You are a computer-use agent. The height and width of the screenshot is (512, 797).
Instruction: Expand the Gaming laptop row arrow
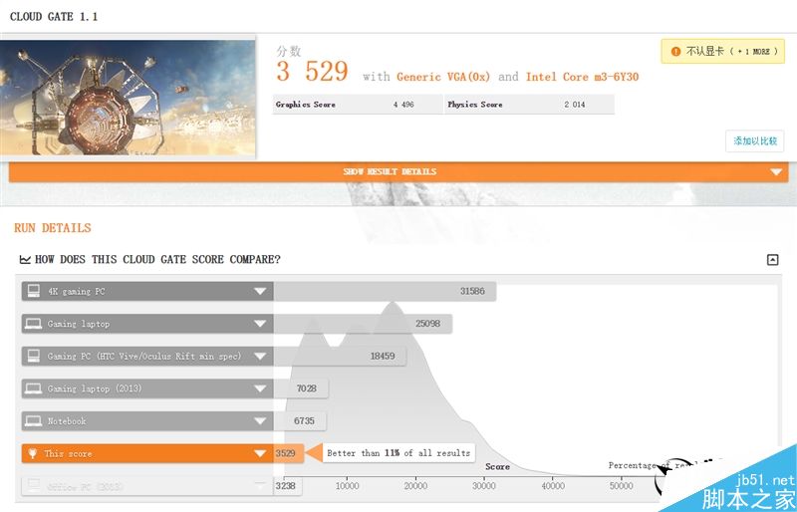[260, 324]
